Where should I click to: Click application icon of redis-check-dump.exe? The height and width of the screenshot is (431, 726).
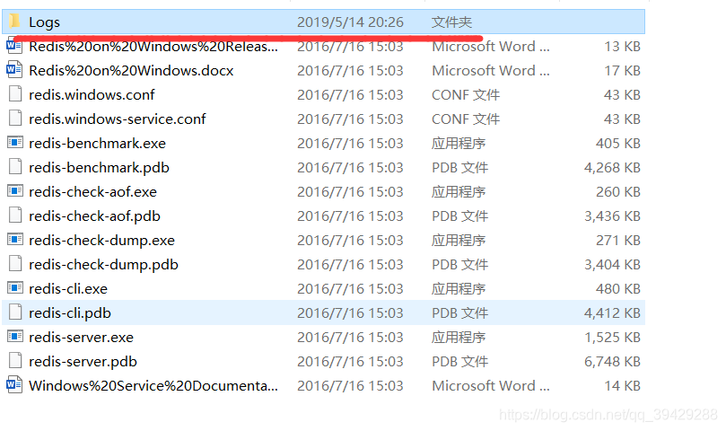click(15, 240)
